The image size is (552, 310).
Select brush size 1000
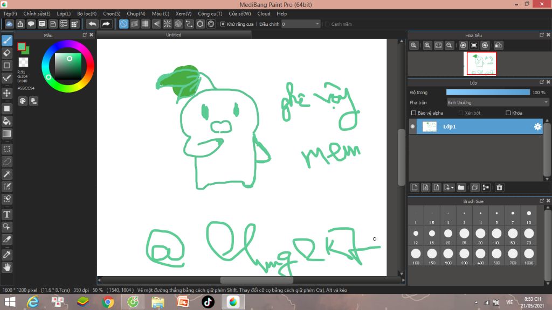529,256
